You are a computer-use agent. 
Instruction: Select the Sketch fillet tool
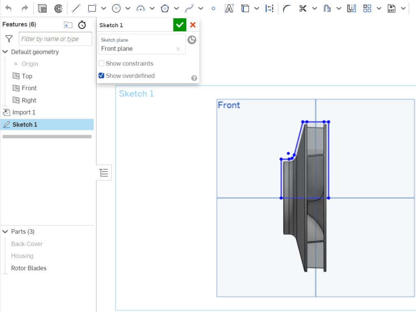pos(287,8)
